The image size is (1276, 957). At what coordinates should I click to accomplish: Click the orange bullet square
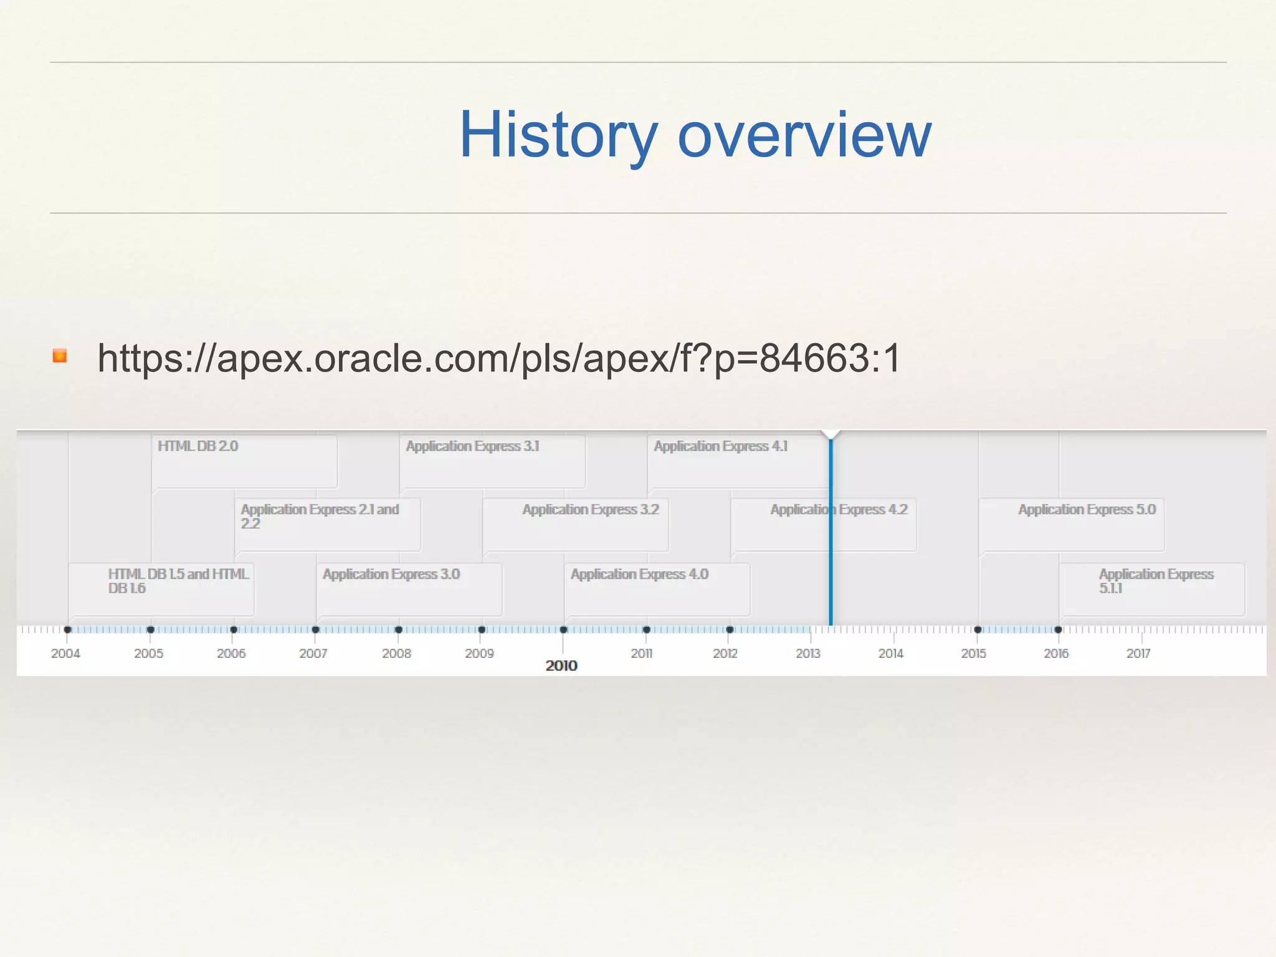point(60,356)
